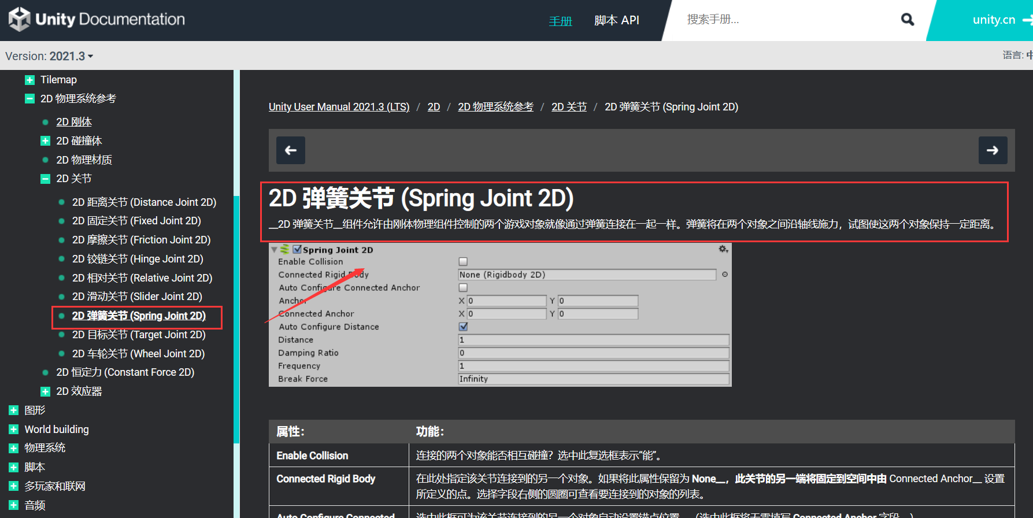Open Friction Joint 2D page

[x=141, y=240]
